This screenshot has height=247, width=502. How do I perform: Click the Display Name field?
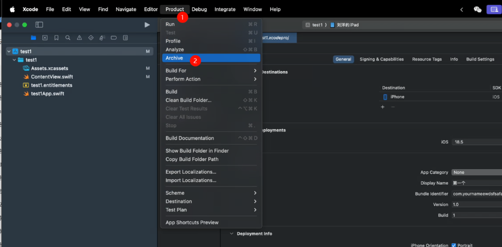coord(477,183)
